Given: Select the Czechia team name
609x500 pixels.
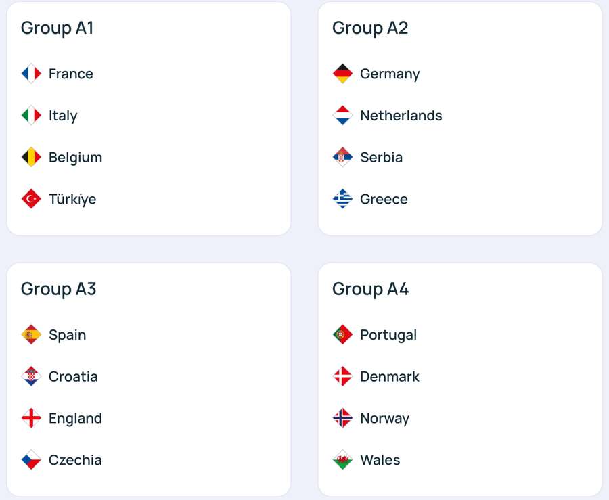Looking at the screenshot, I should click(75, 460).
